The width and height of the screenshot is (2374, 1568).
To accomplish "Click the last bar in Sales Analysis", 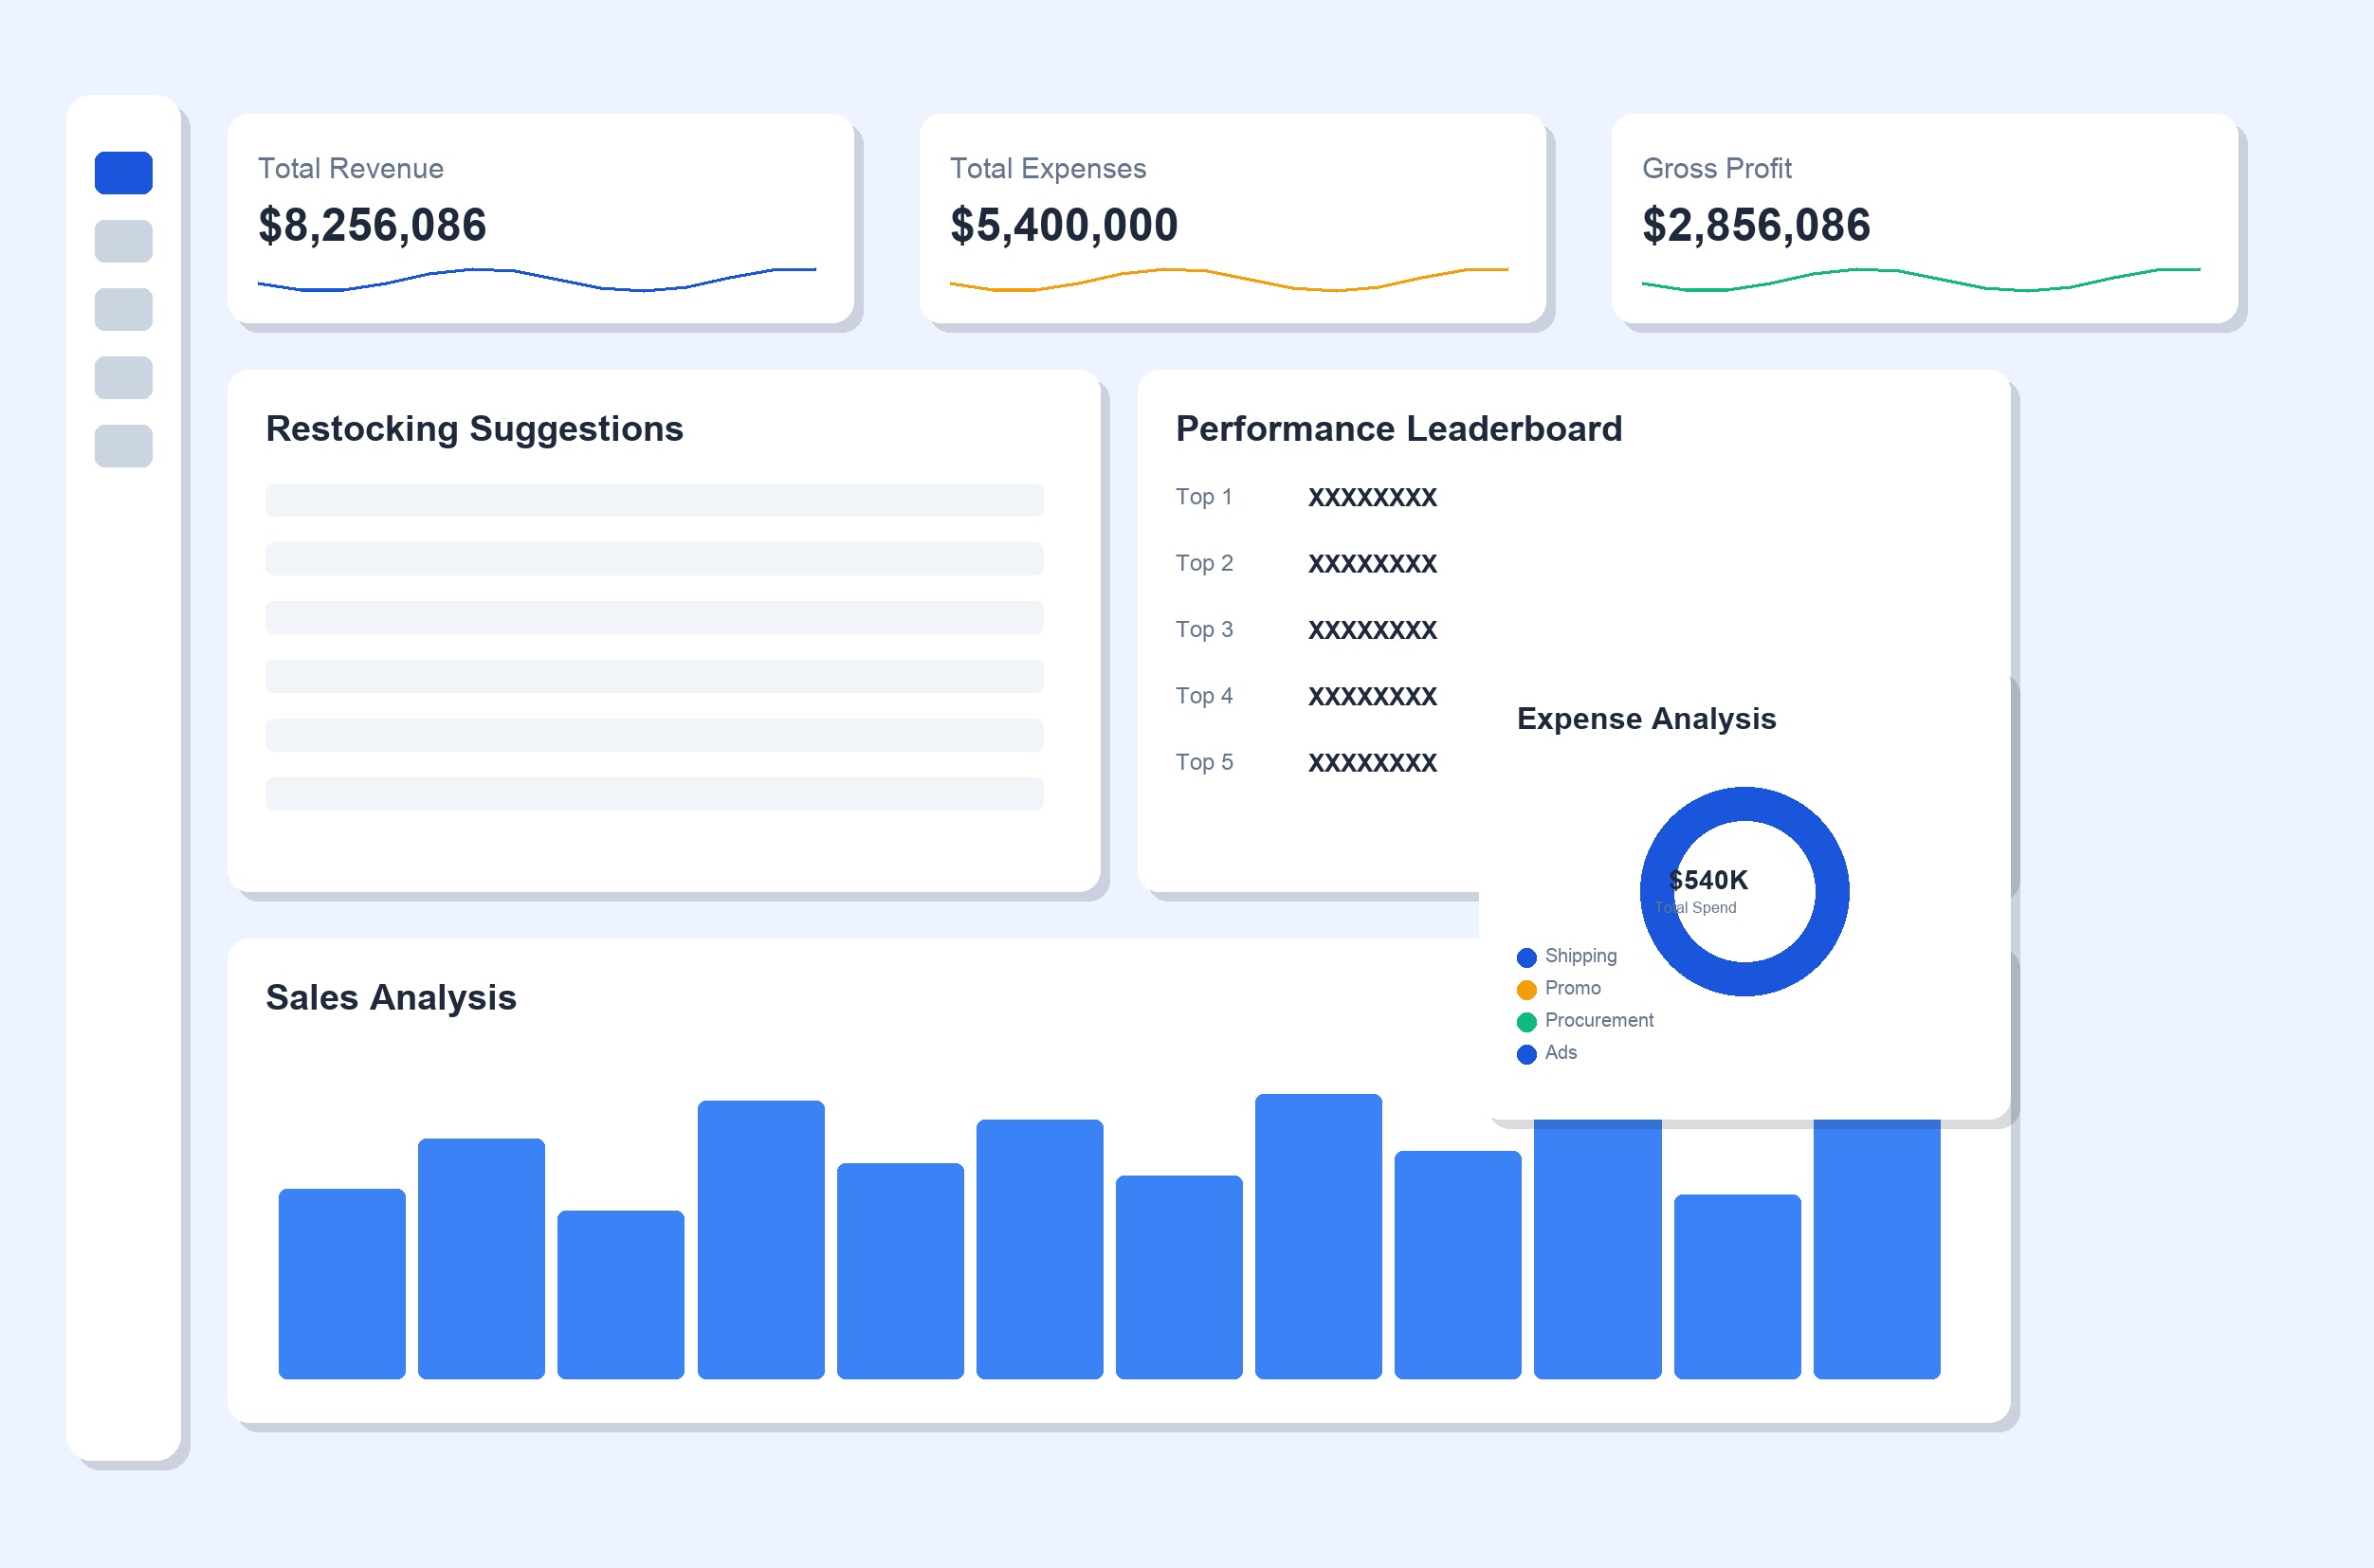I will 1877,1250.
